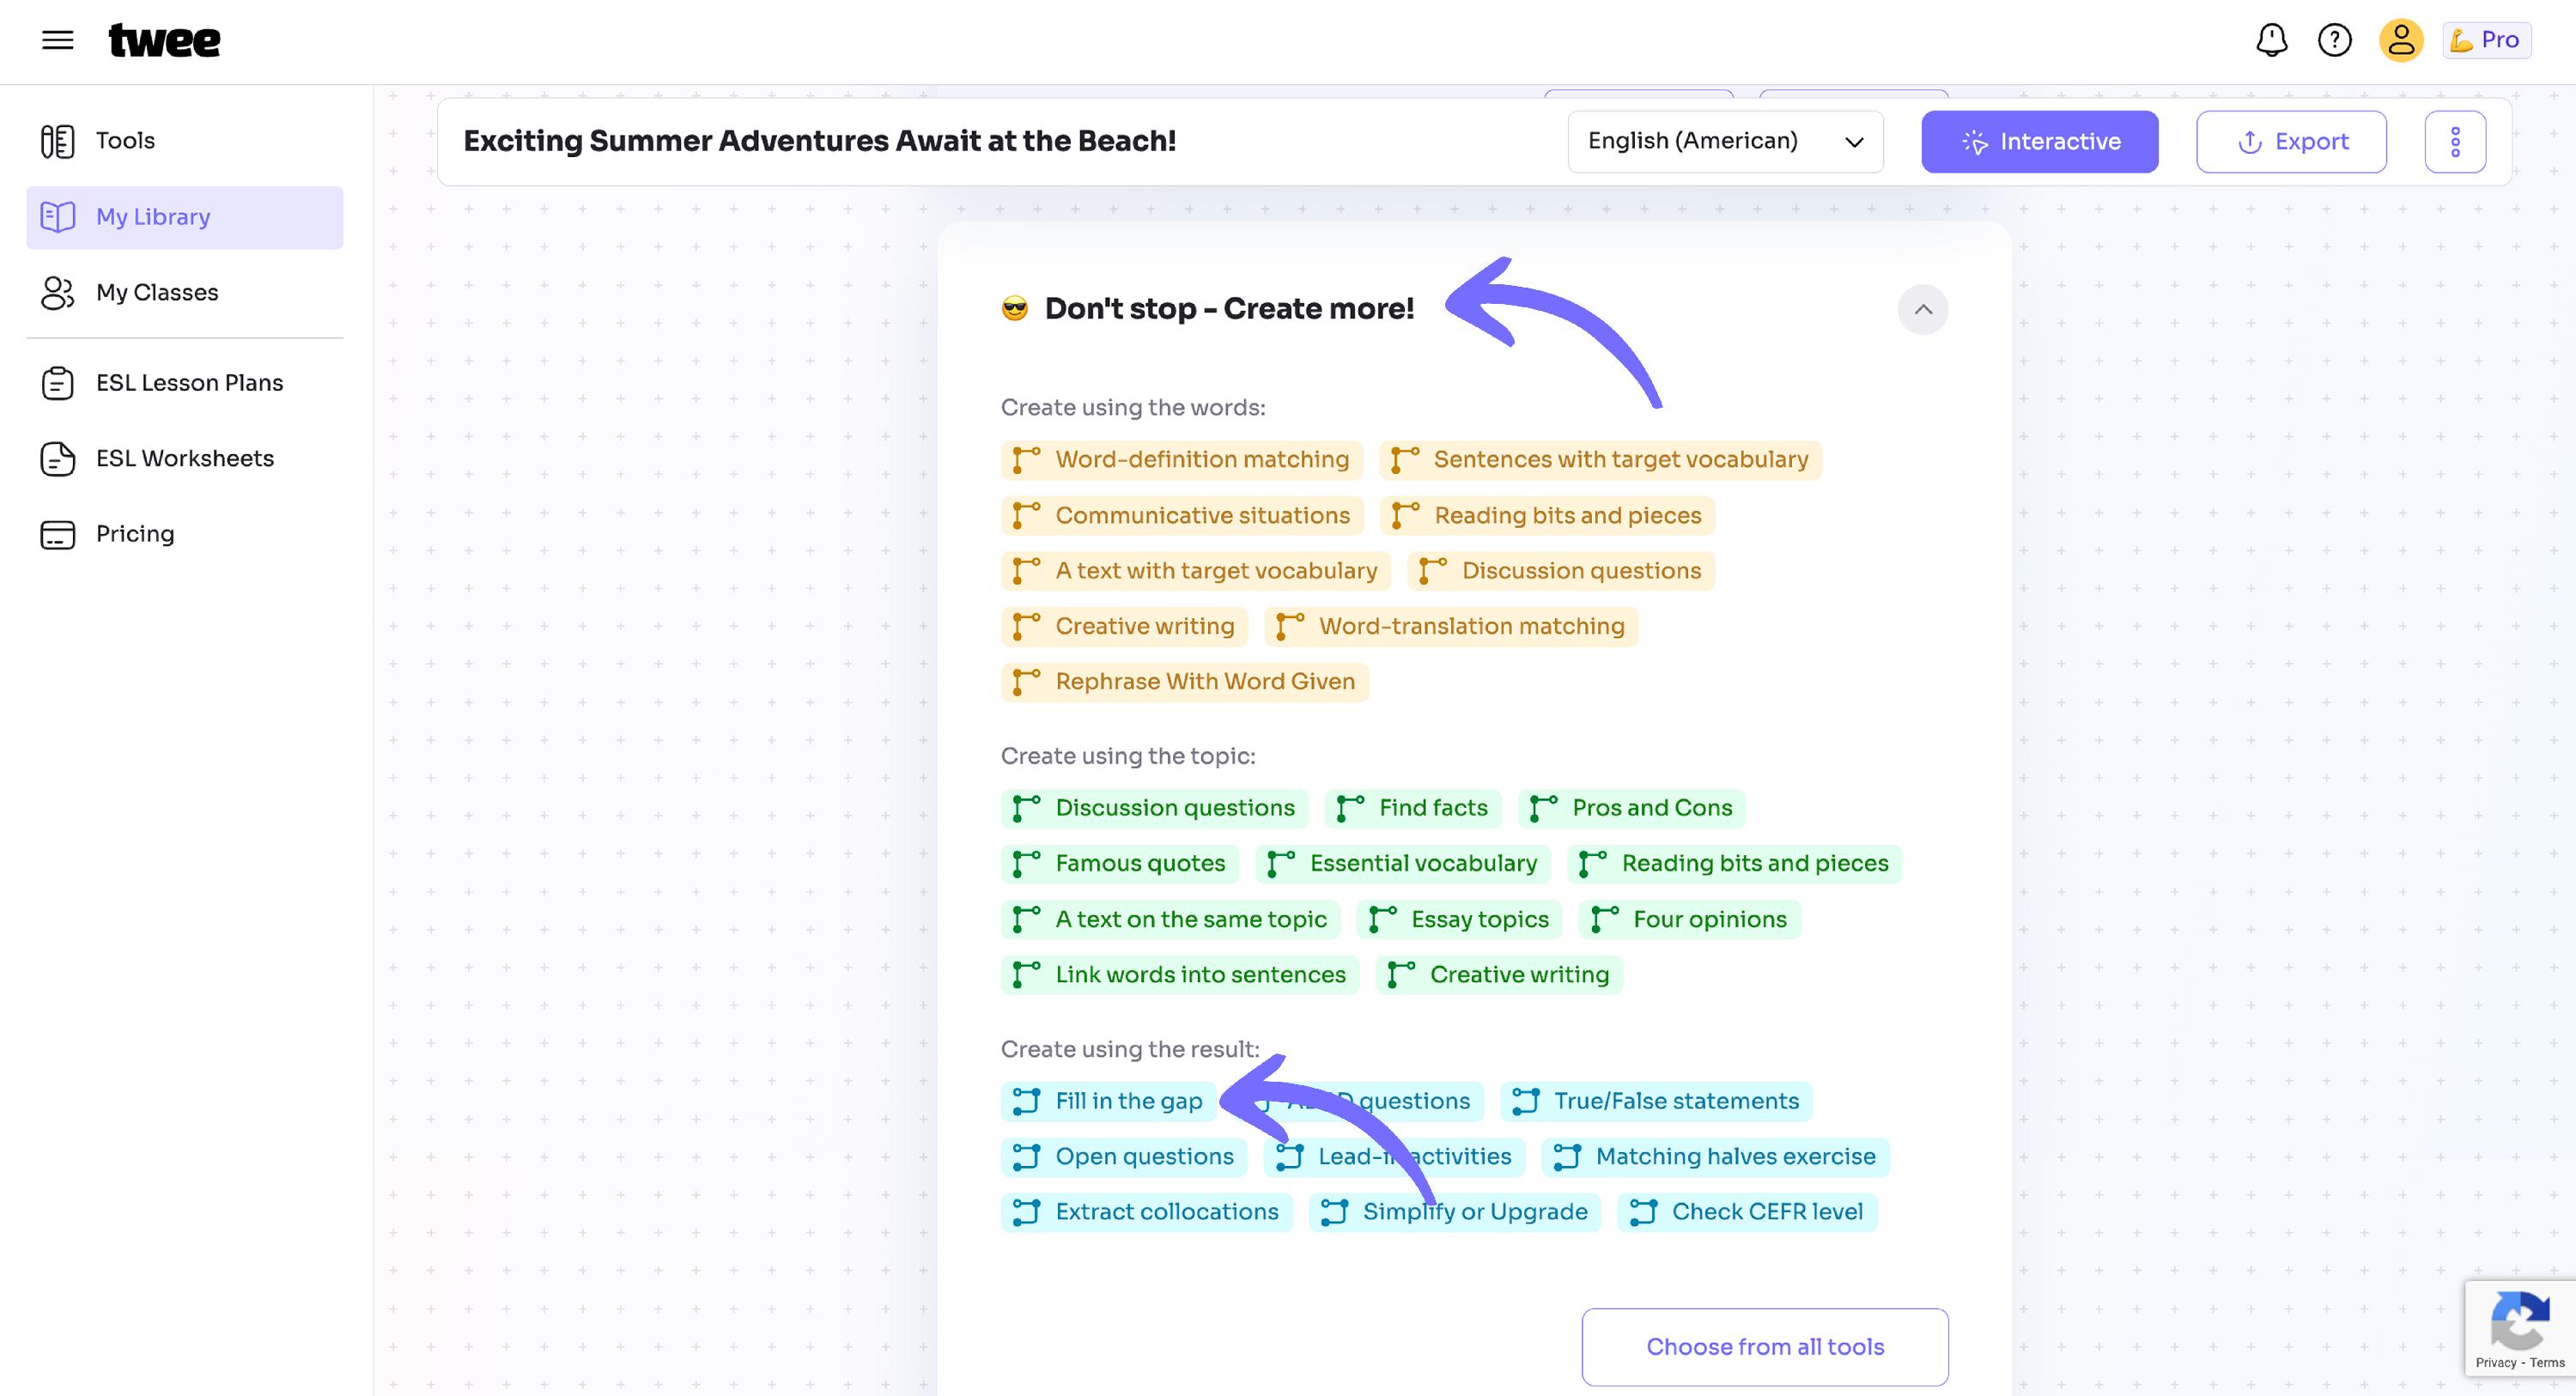This screenshot has width=2576, height=1396.
Task: Select Fill in the gap tool
Action: [1108, 1101]
